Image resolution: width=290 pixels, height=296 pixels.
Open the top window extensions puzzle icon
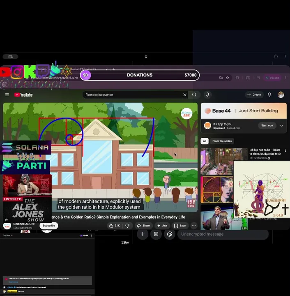[x=276, y=56]
